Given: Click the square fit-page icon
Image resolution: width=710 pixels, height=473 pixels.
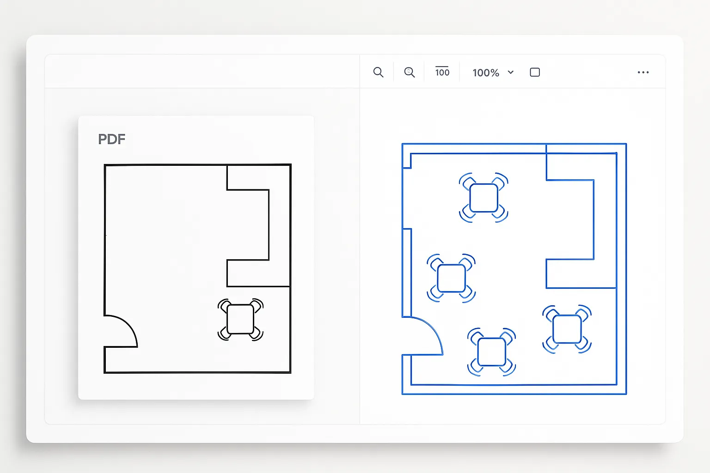Looking at the screenshot, I should click(535, 73).
